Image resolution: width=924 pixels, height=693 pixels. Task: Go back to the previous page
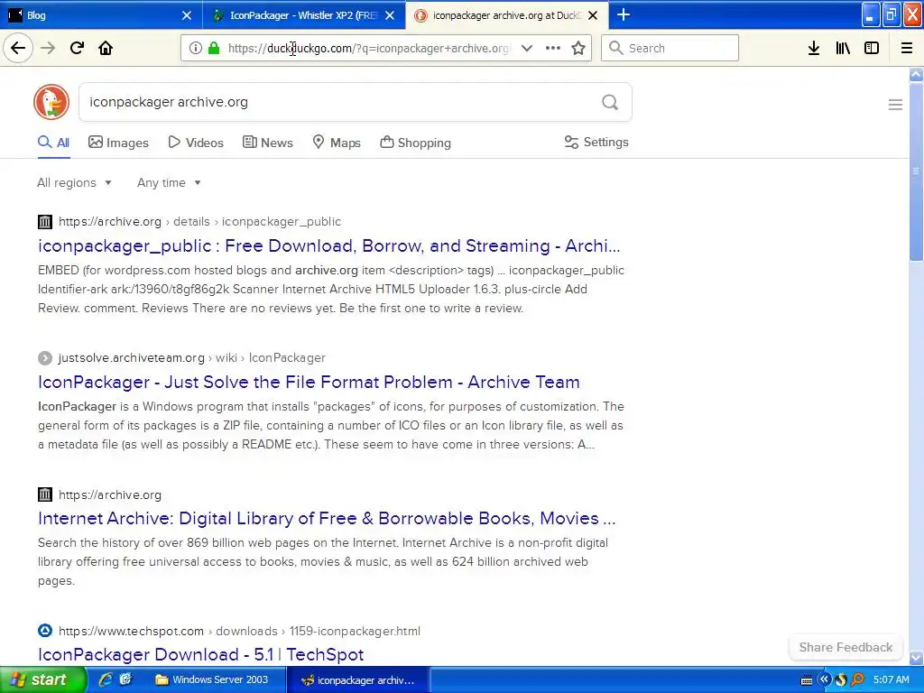[18, 48]
